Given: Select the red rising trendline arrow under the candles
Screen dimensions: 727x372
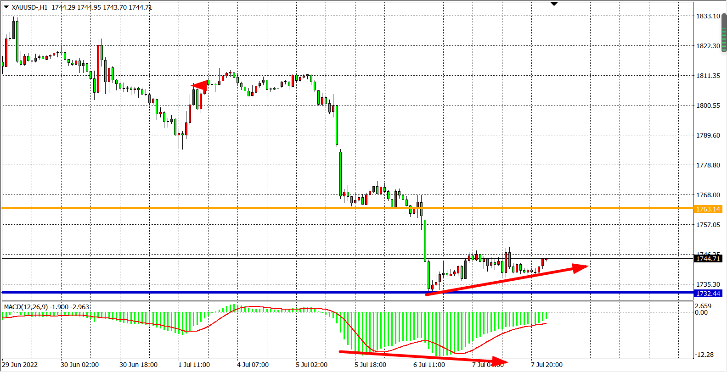Looking at the screenshot, I should [505, 279].
